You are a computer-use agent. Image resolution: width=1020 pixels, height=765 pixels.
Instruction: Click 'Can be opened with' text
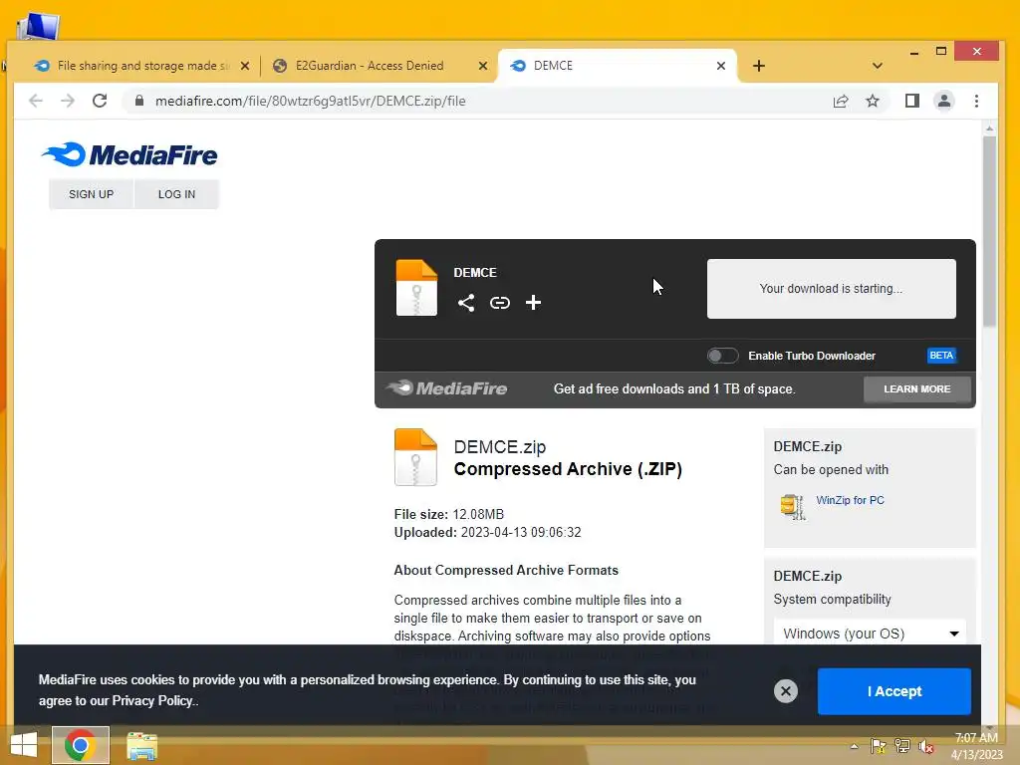831,470
